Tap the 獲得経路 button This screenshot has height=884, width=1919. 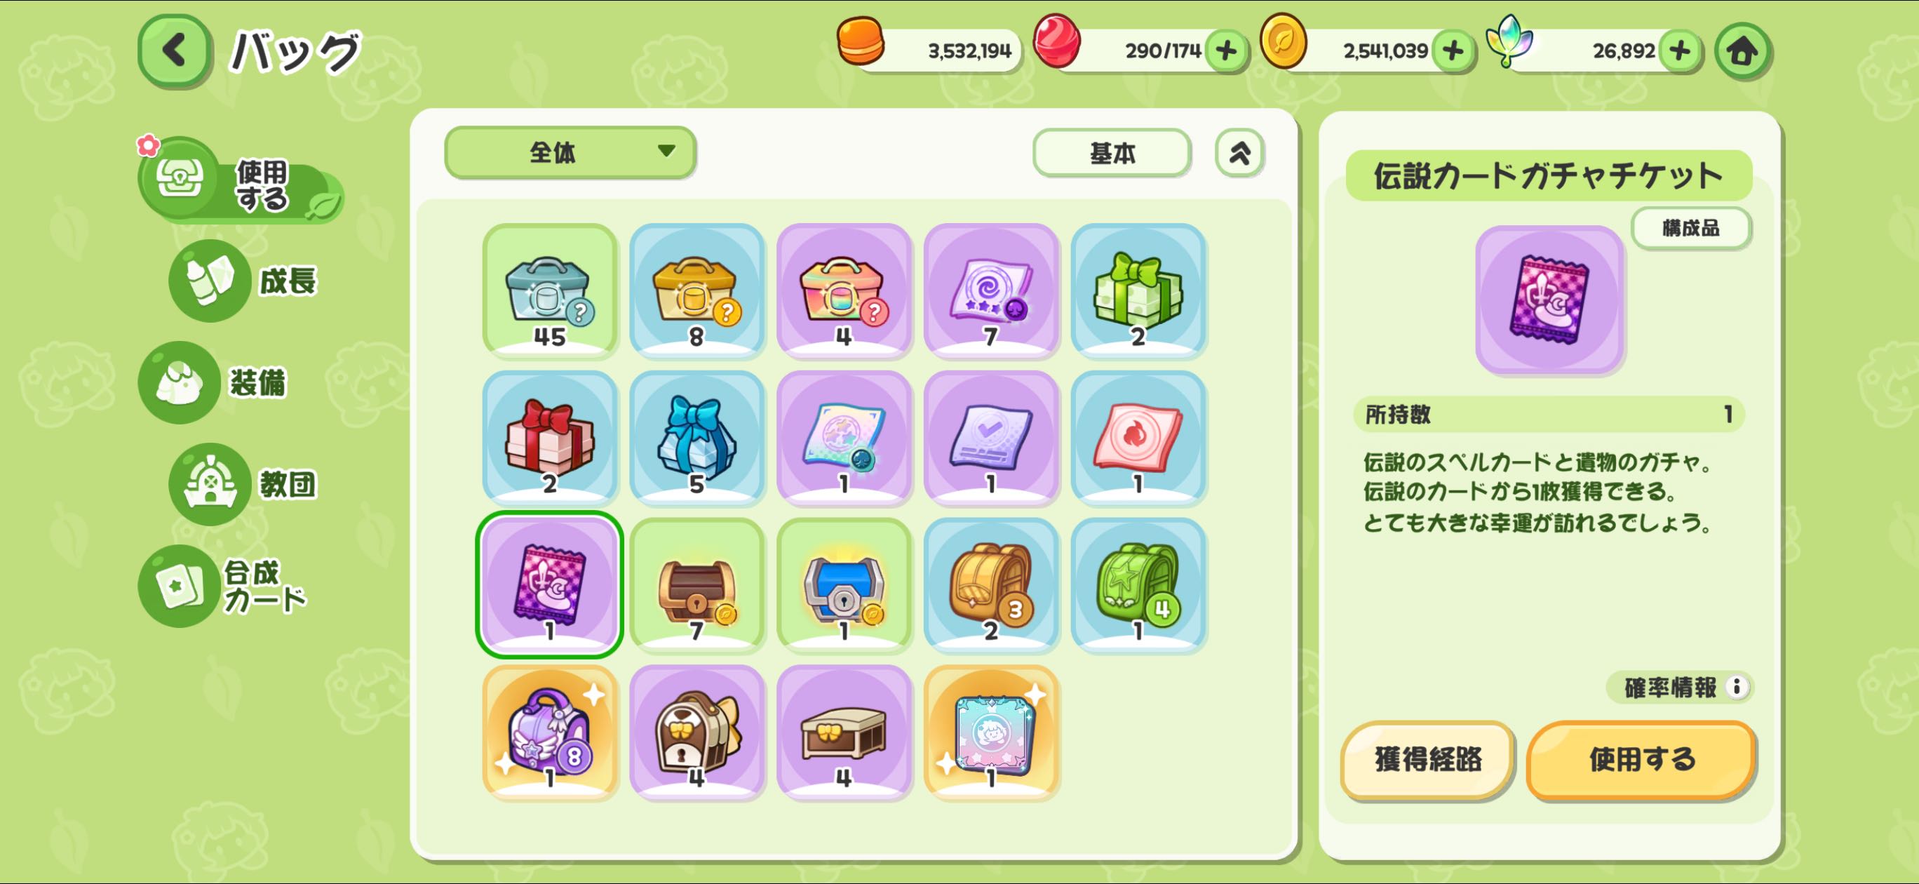point(1427,760)
